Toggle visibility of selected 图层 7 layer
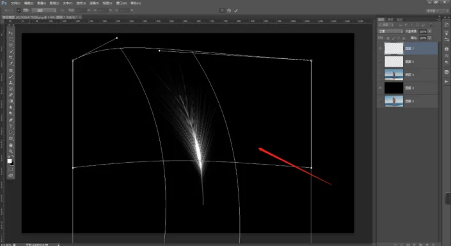Screen dimensions: 451x246 point(380,49)
